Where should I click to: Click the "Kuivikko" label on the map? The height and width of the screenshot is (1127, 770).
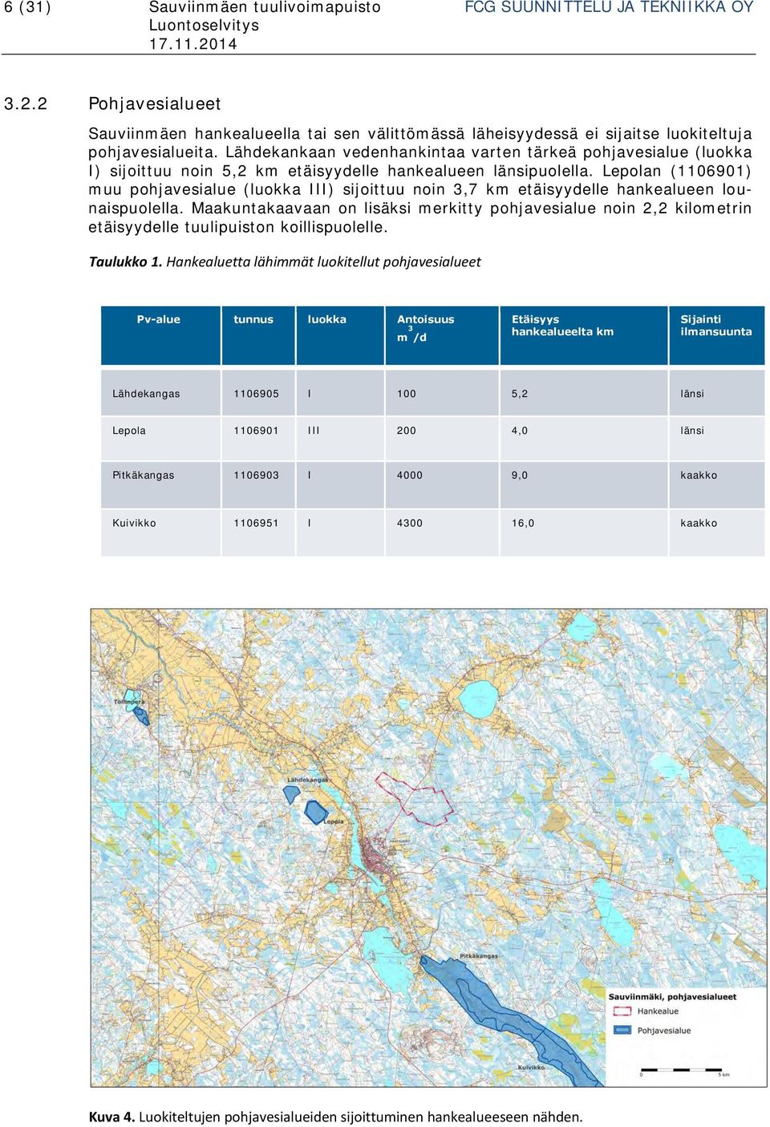pyautogui.click(x=531, y=1068)
